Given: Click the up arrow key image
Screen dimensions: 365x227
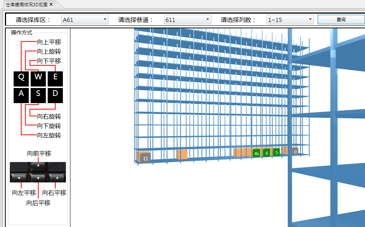Looking at the screenshot, I should pos(38,167).
